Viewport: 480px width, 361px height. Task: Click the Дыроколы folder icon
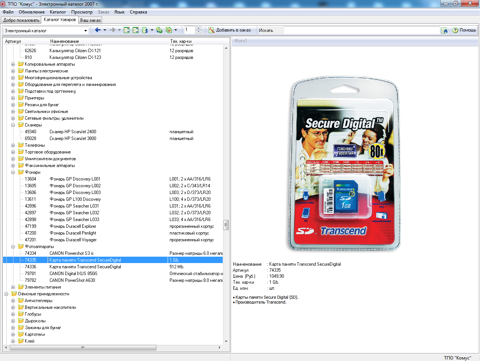(21, 321)
